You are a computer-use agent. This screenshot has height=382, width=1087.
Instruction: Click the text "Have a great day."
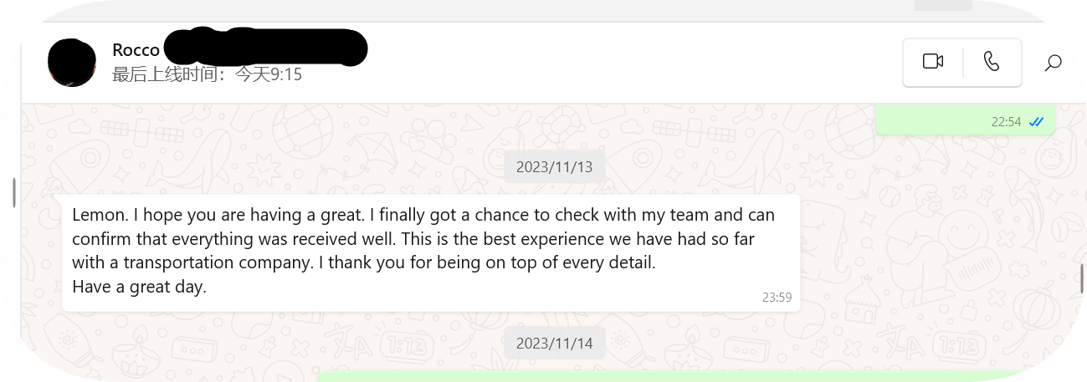pyautogui.click(x=139, y=287)
